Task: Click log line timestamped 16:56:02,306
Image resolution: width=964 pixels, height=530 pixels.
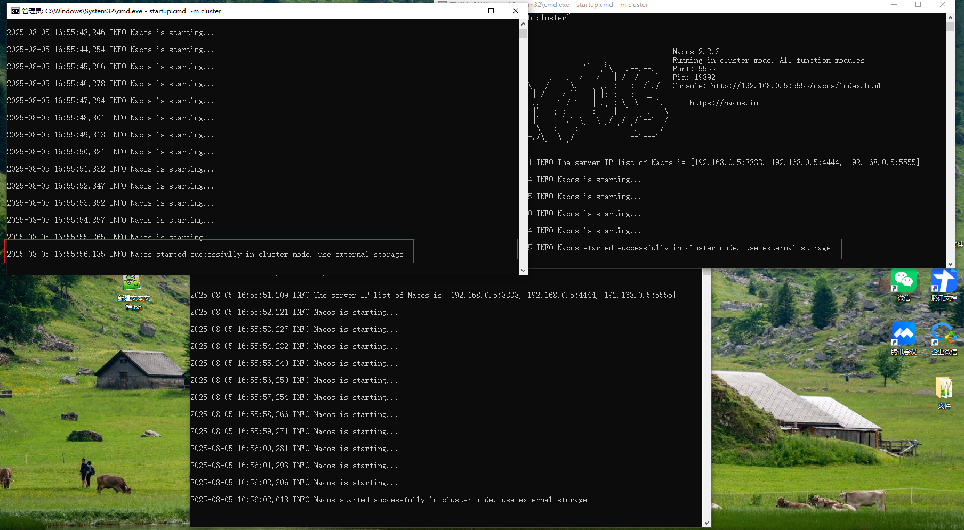Action: [x=294, y=483]
